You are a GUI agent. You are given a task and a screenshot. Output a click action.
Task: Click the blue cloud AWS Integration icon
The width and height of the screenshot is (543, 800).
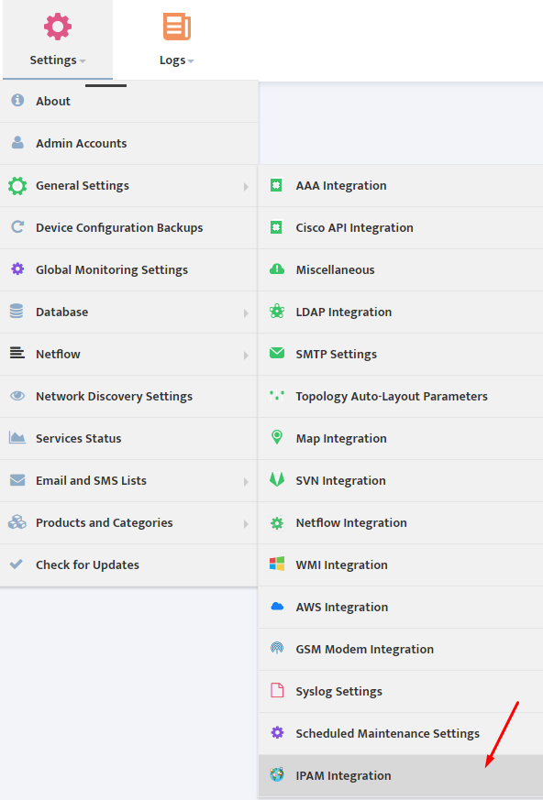[x=277, y=606]
